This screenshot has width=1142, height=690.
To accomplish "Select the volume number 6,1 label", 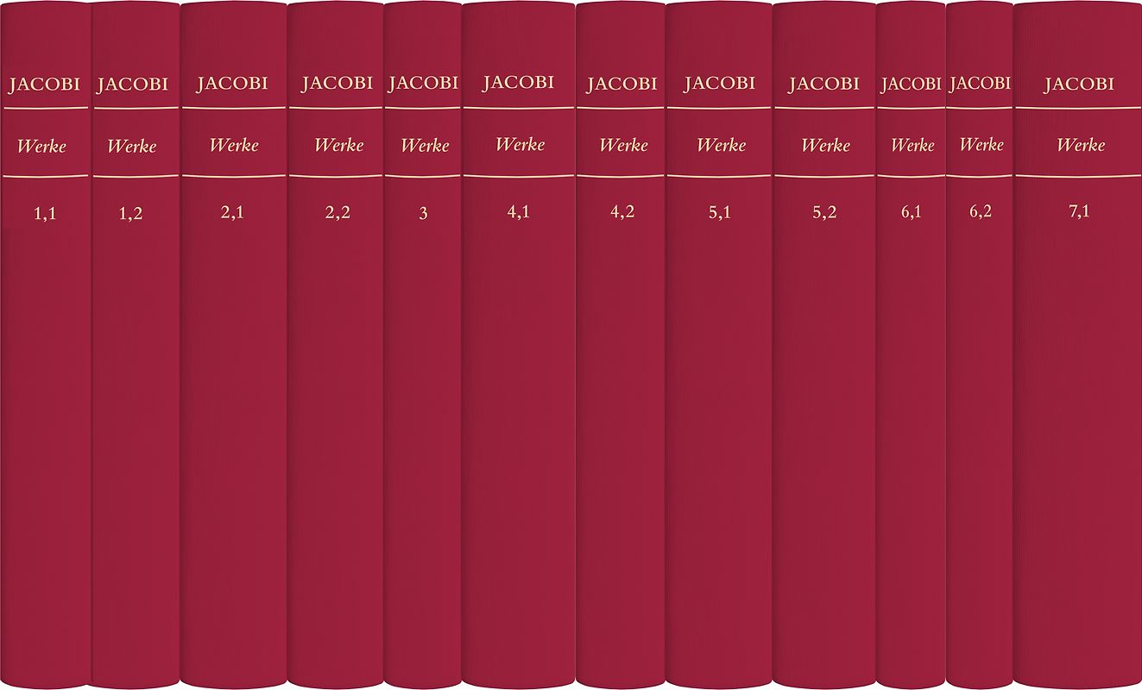I will coord(912,213).
